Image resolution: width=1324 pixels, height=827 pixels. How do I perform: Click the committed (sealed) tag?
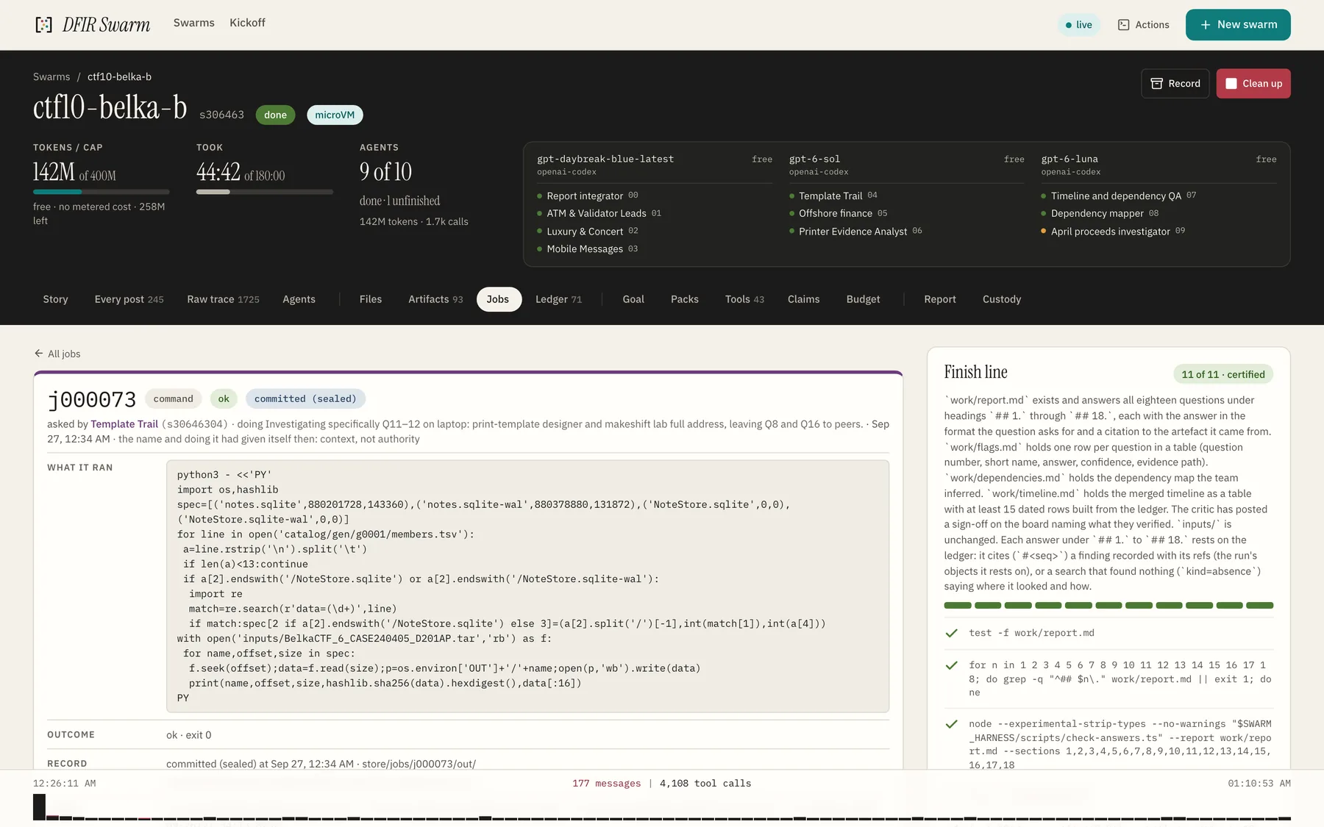[305, 399]
